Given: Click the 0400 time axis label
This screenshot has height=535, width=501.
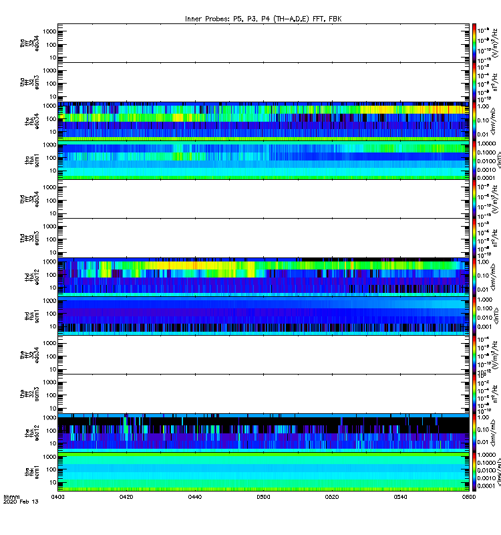Looking at the screenshot, I should click(x=57, y=497).
